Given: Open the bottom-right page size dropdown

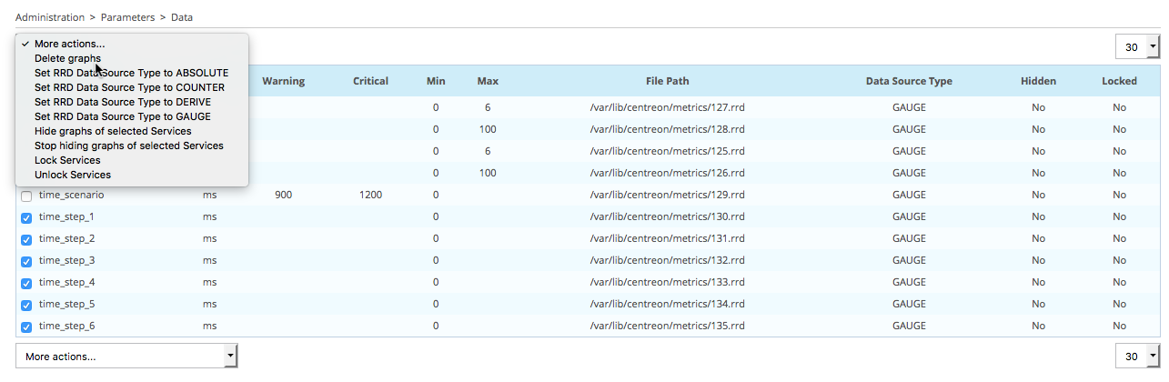Looking at the screenshot, I should point(1137,357).
